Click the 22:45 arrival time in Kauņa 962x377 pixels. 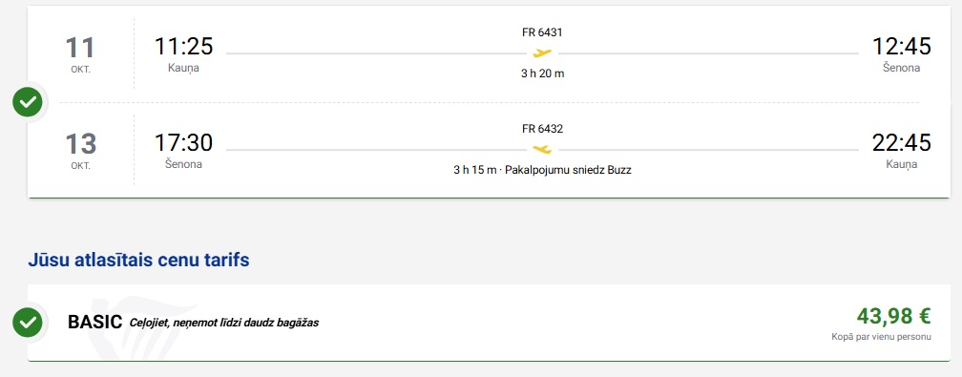pos(901,142)
